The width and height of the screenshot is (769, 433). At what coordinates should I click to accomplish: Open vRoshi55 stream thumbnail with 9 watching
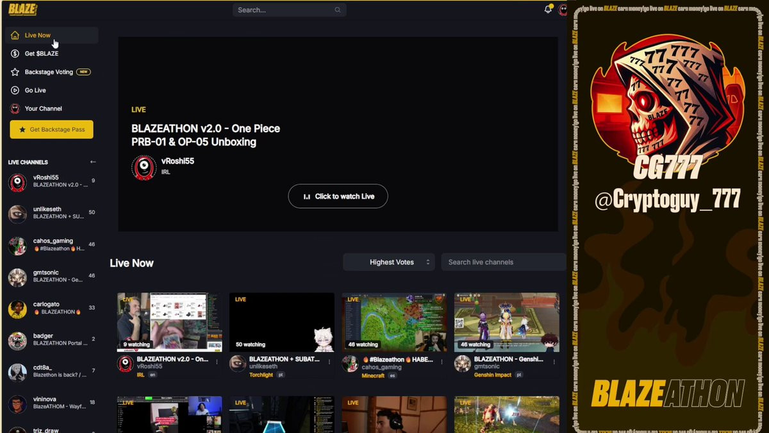169,322
